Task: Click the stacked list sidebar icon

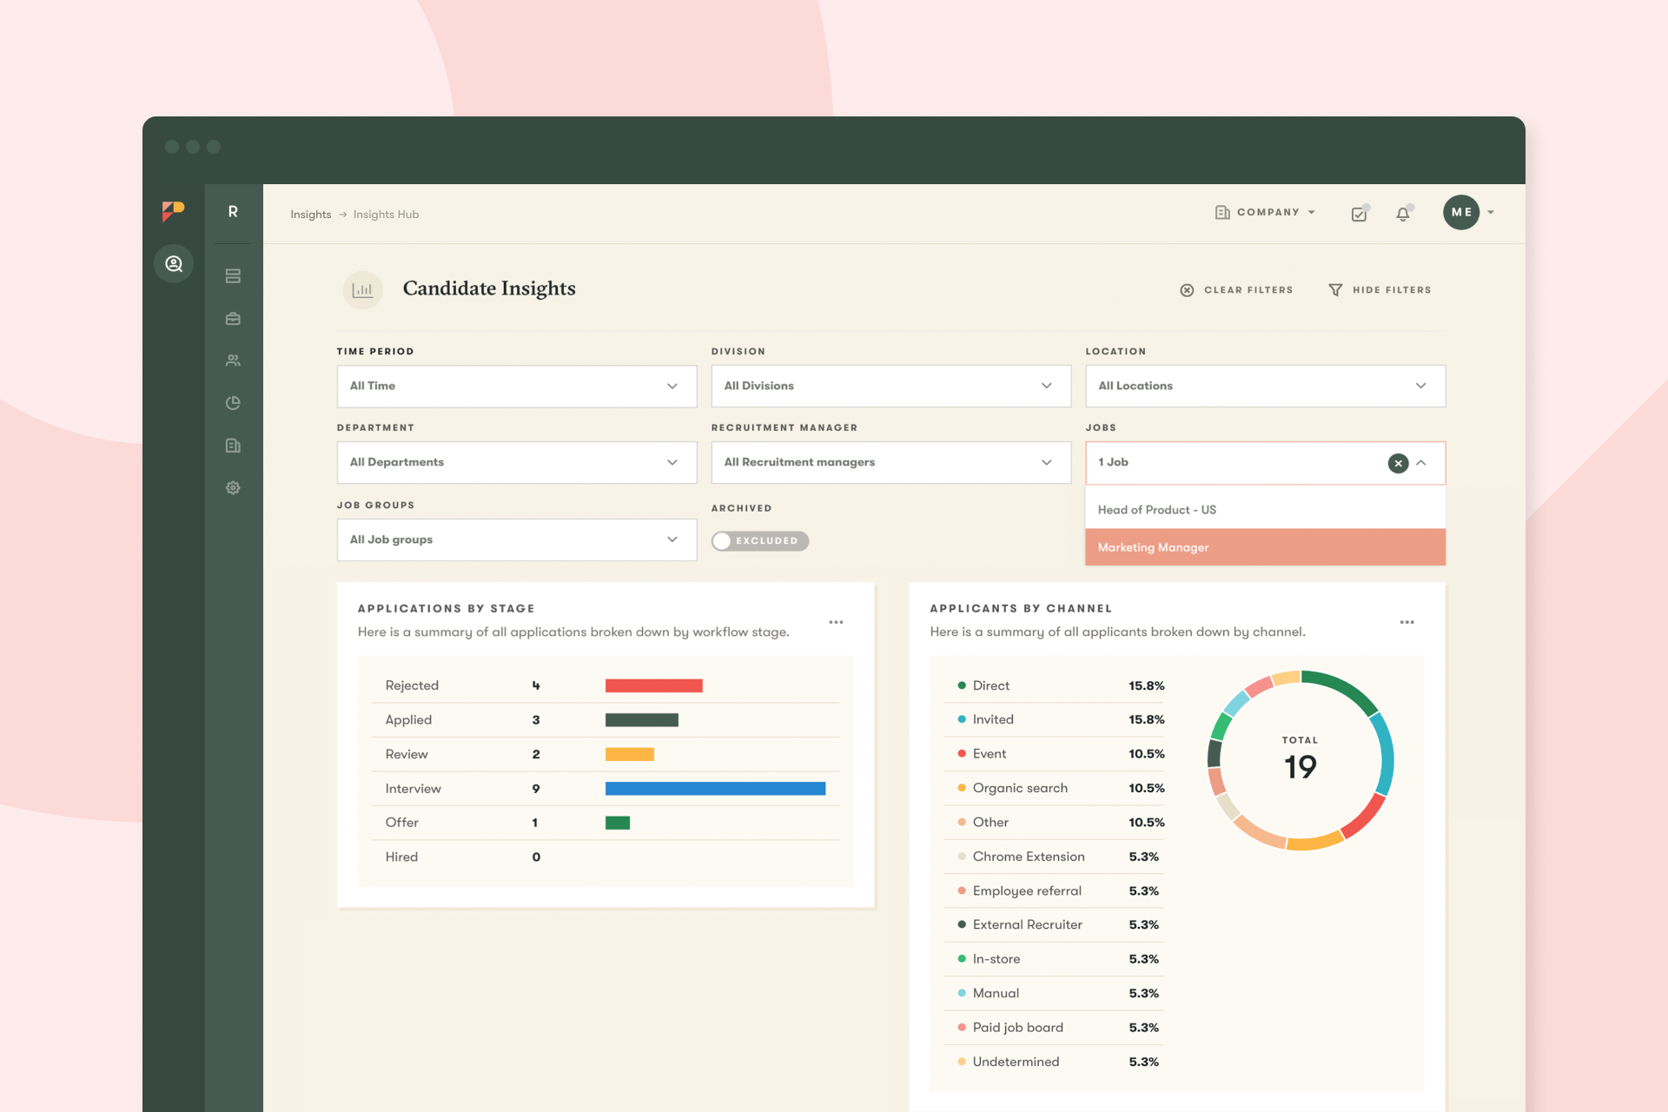Action: pyautogui.click(x=233, y=276)
